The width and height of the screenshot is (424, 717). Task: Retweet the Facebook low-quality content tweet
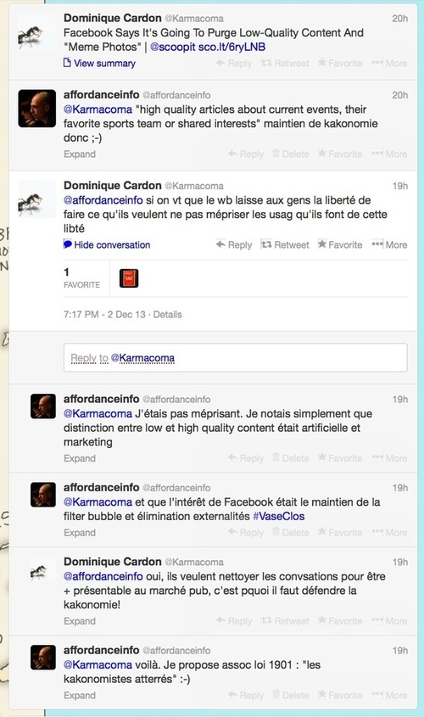285,63
